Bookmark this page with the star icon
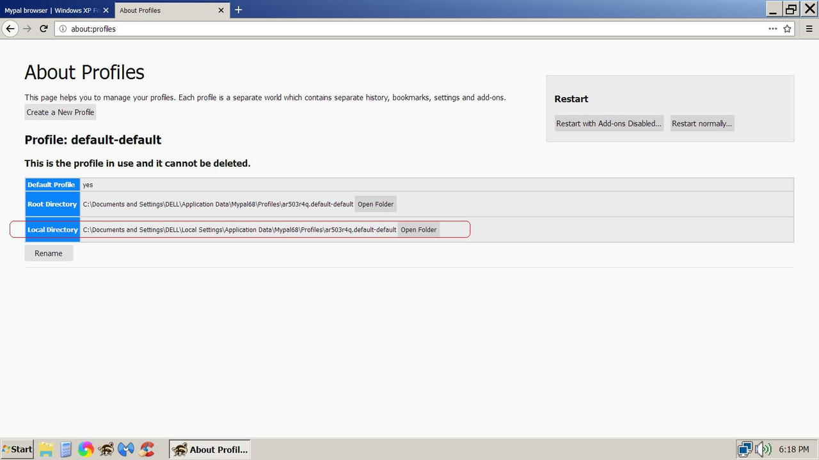The width and height of the screenshot is (819, 460). [787, 29]
